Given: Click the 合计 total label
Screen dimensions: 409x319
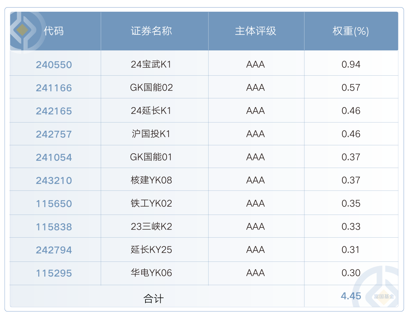Looking at the screenshot, I should coord(153,299).
